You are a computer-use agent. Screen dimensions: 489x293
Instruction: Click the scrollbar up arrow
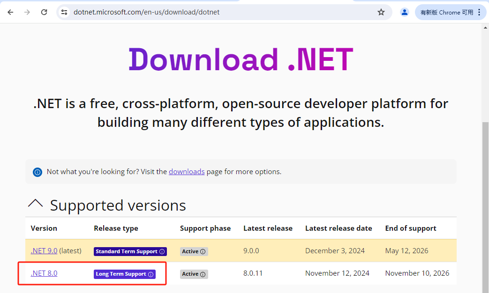click(485, 28)
